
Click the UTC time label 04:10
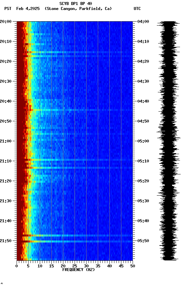[x=143, y=42]
